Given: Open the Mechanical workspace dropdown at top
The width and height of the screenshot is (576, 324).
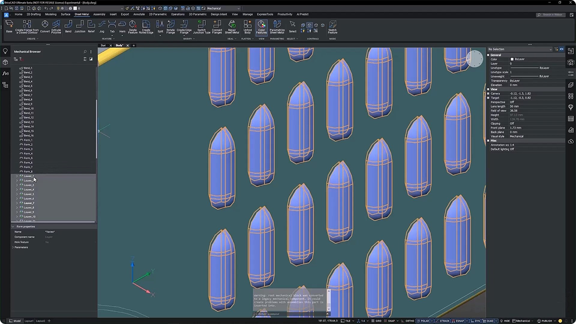Looking at the screenshot, I should coord(223,9).
